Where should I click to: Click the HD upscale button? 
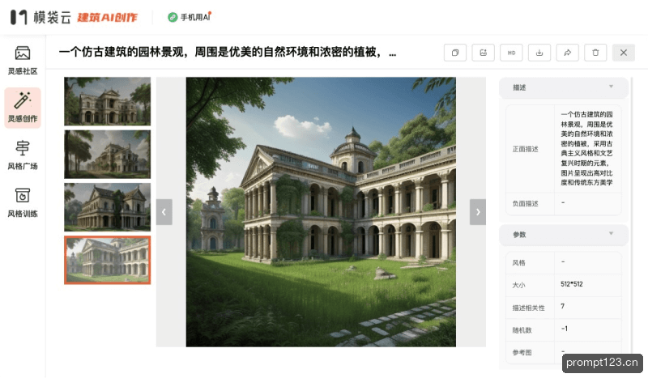(x=511, y=53)
